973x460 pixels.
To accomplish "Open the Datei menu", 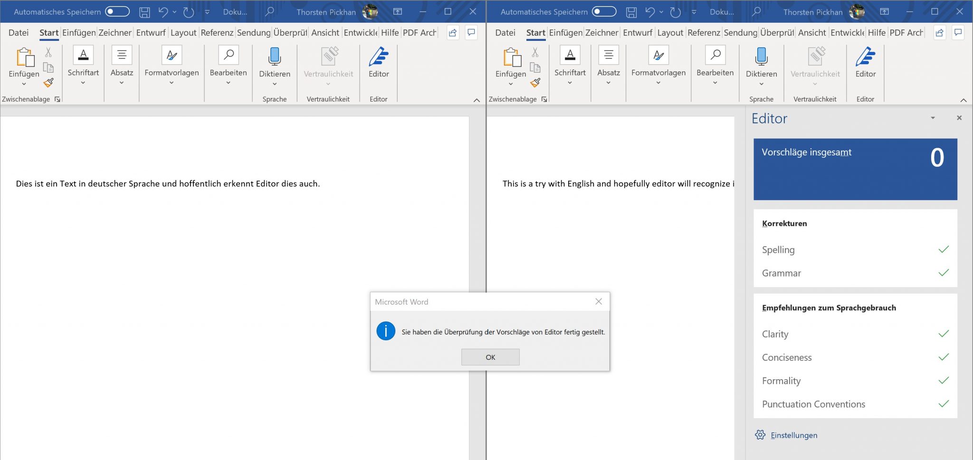I will coord(19,32).
